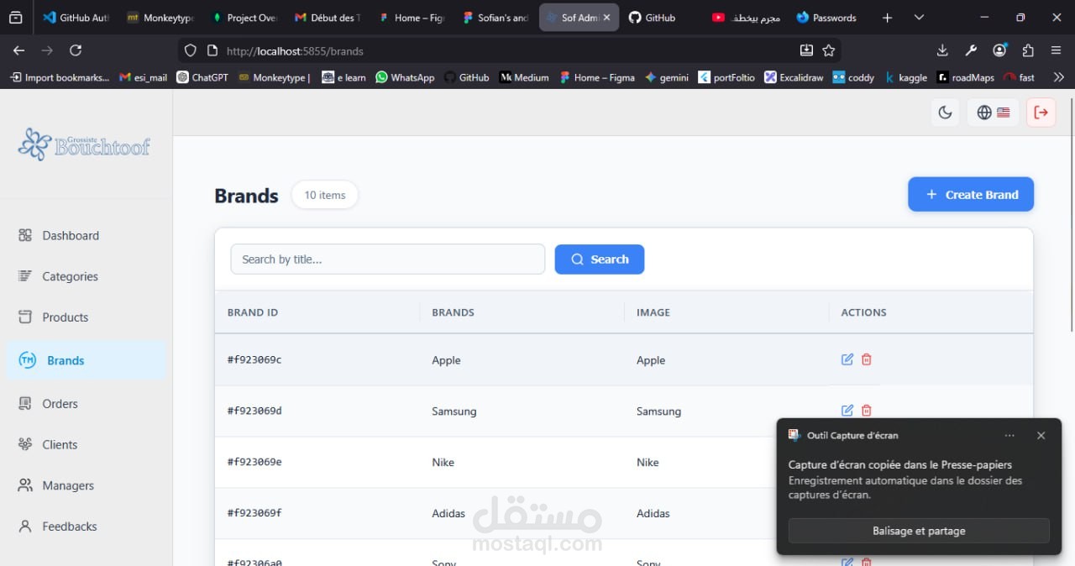Bookmark page with star icon

pos(829,51)
